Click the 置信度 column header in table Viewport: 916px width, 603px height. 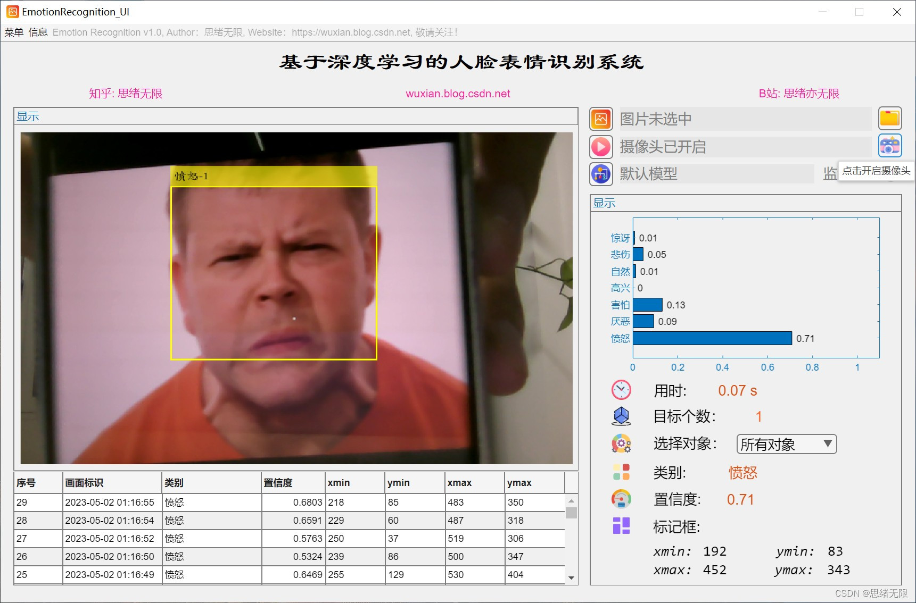[293, 483]
